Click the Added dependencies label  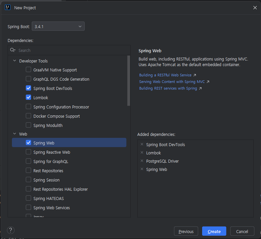(x=156, y=135)
